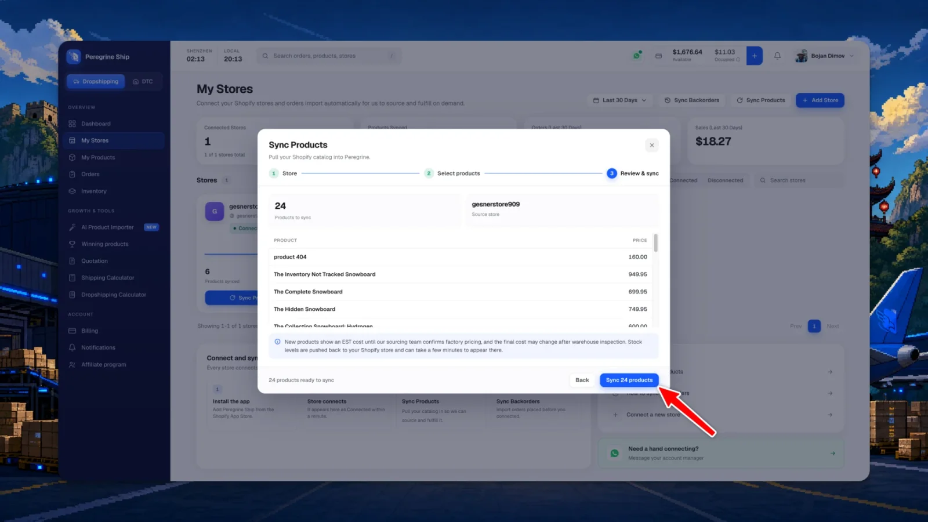Image resolution: width=928 pixels, height=522 pixels.
Task: Focus the Search stores field
Action: [799, 180]
